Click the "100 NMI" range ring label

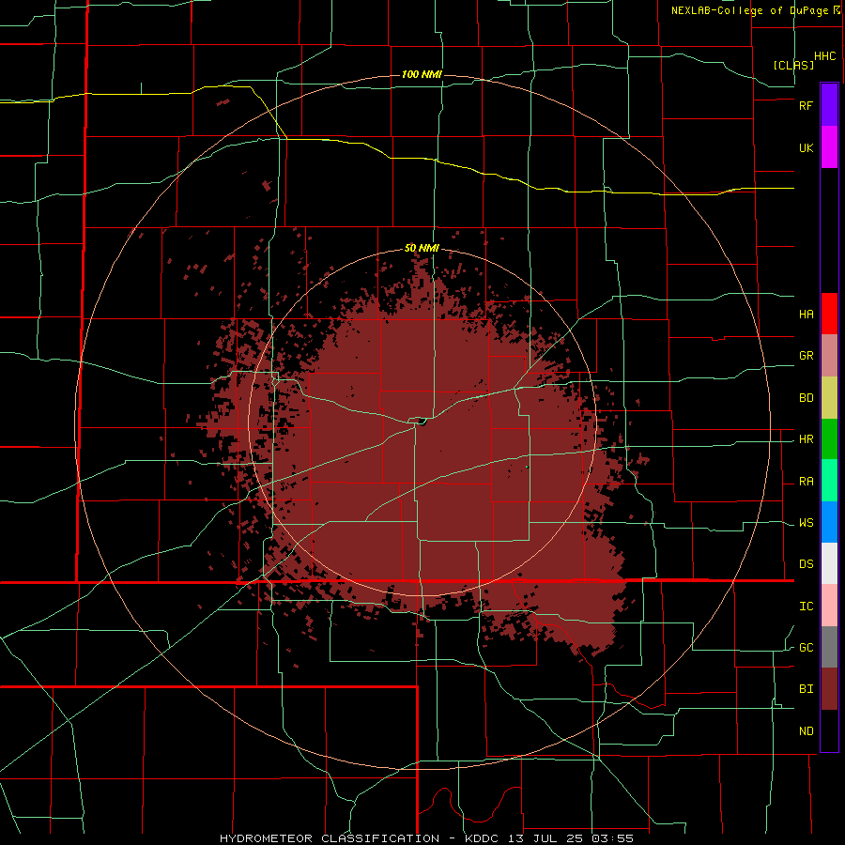[422, 74]
